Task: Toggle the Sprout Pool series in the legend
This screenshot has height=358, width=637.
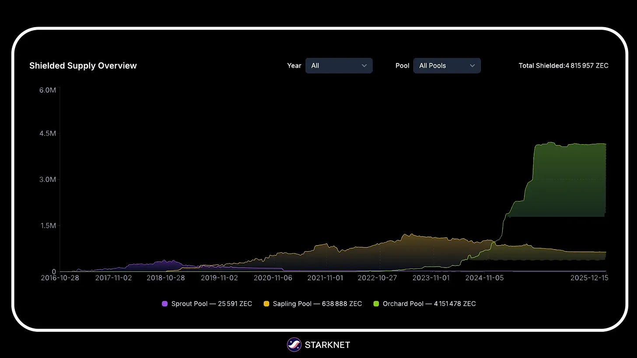Action: 207,303
